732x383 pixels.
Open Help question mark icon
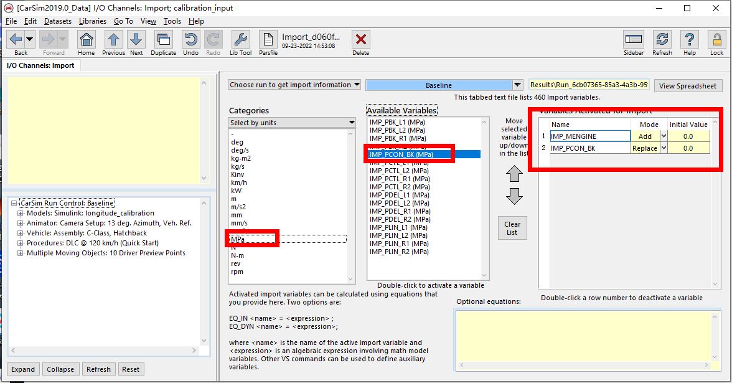click(690, 40)
